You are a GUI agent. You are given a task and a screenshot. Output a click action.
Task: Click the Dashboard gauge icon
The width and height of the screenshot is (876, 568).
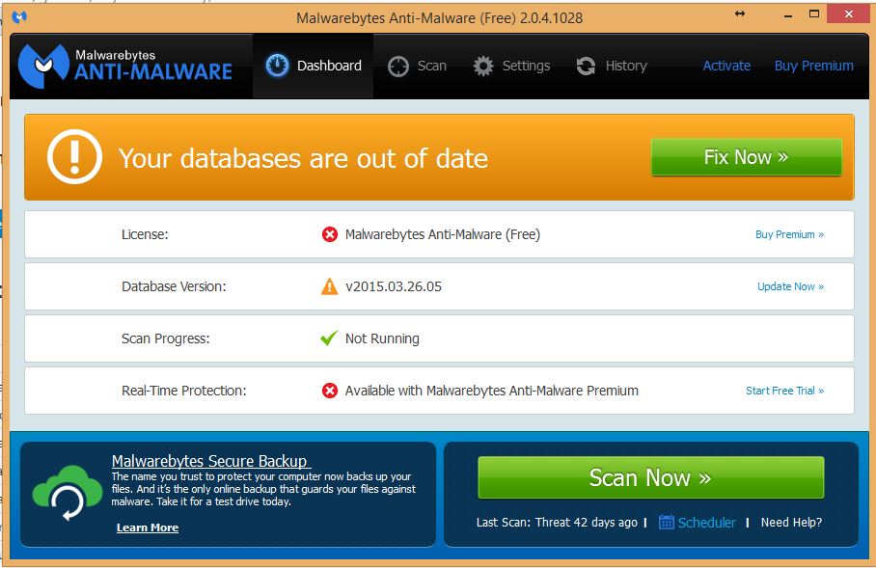[277, 66]
